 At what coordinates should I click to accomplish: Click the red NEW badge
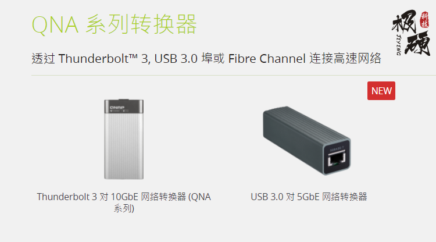point(381,91)
